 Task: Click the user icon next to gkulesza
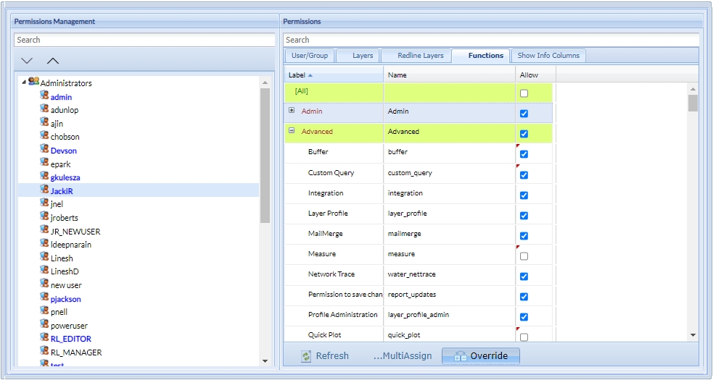tap(44, 177)
